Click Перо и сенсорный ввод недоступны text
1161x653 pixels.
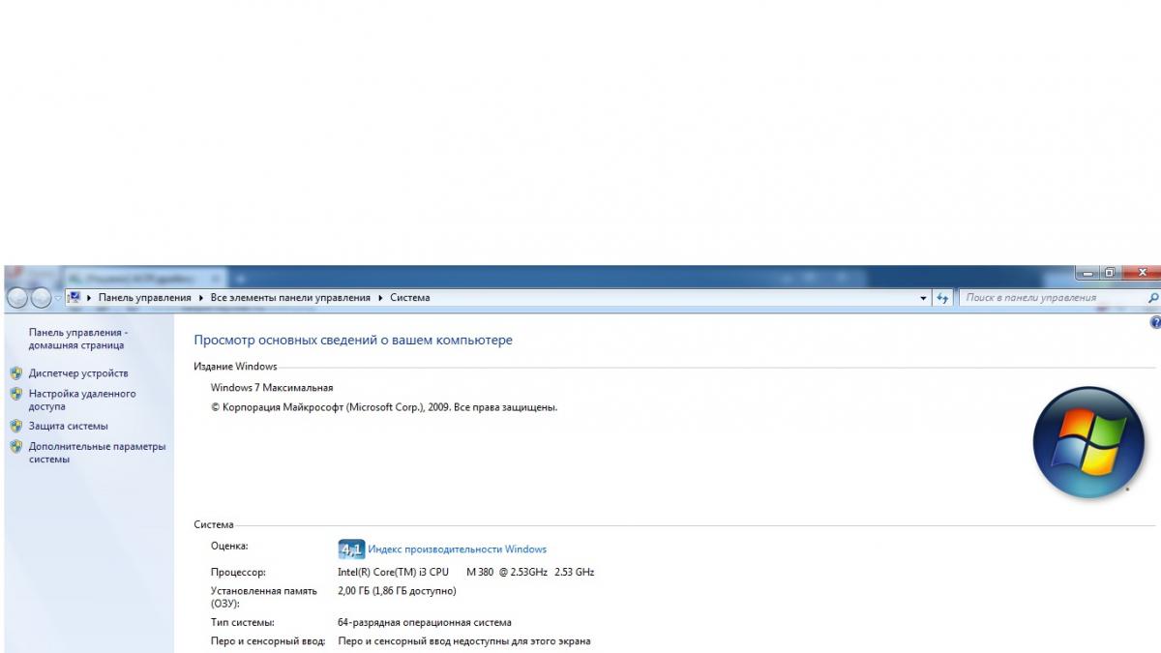click(x=463, y=640)
